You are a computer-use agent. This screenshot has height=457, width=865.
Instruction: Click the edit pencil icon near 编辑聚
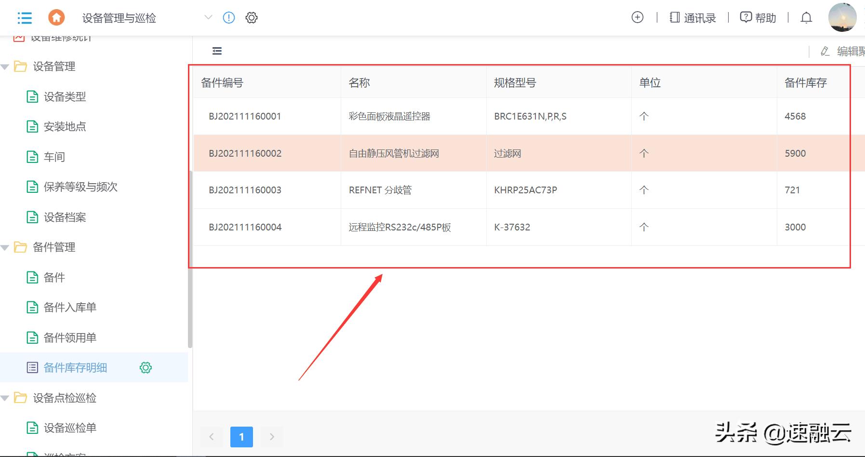tap(824, 51)
